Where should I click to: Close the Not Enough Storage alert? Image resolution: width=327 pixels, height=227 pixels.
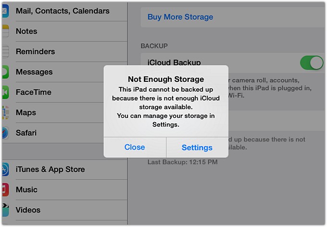point(135,147)
